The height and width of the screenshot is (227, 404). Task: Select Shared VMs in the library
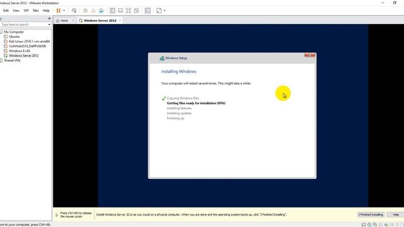[x=12, y=61]
